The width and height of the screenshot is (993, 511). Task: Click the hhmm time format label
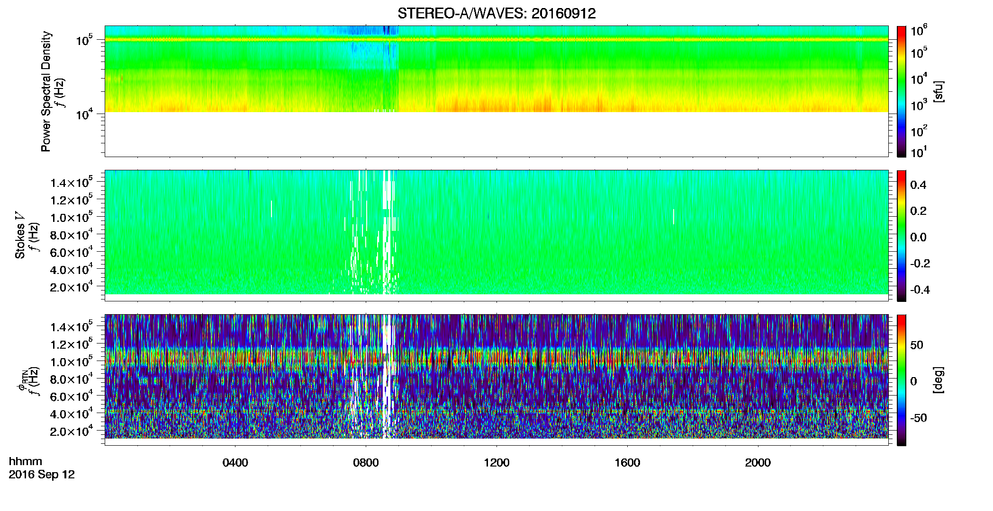click(x=26, y=461)
